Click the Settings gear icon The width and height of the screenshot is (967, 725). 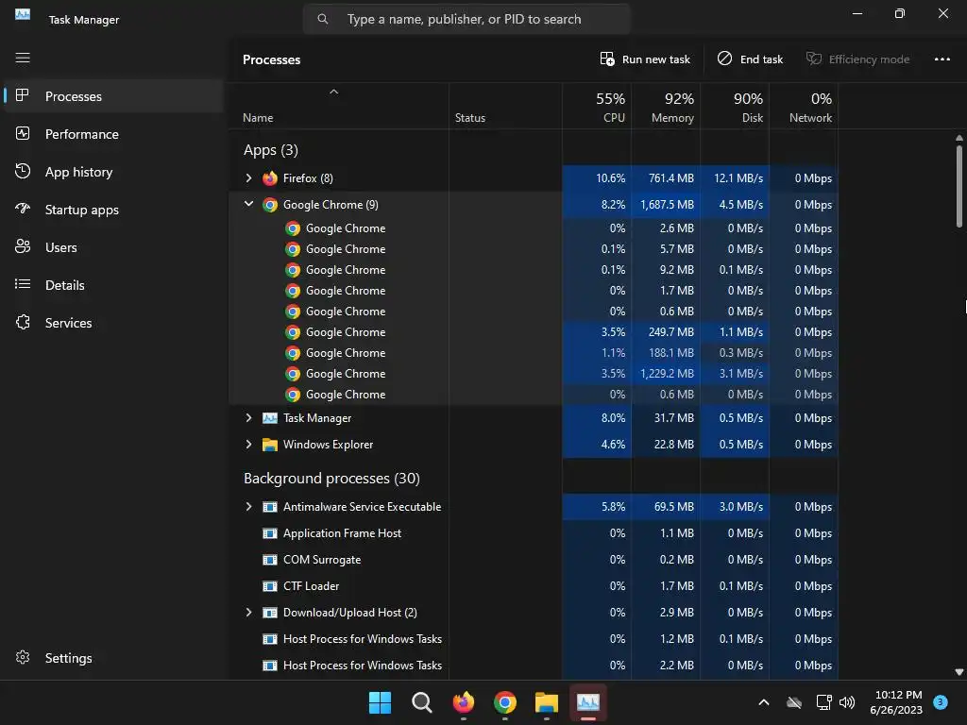pos(23,658)
